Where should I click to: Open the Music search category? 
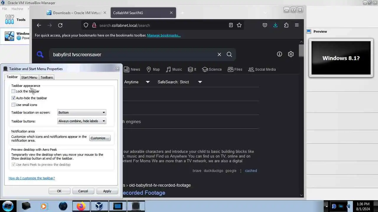[x=174, y=69]
